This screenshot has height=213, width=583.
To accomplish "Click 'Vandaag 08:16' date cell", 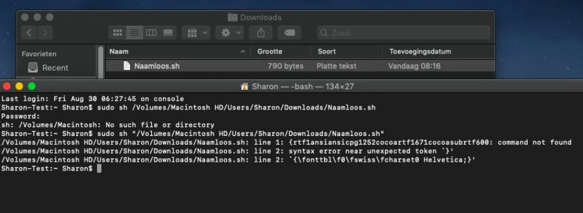I will [414, 66].
